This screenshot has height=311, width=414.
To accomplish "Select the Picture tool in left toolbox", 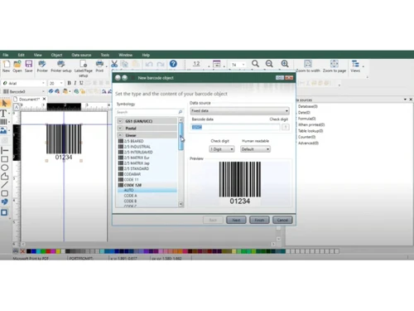I will click(x=3, y=130).
